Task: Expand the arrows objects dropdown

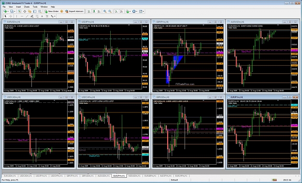Action: point(55,16)
